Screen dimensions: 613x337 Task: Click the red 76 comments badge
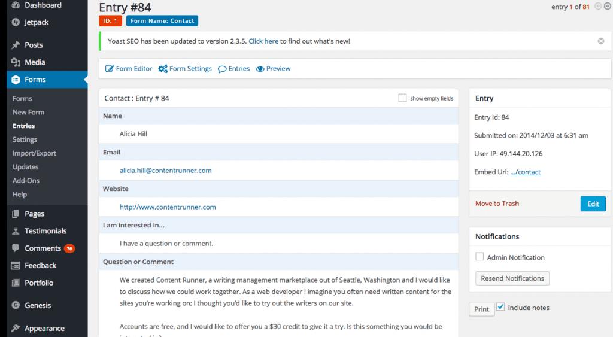(x=69, y=248)
